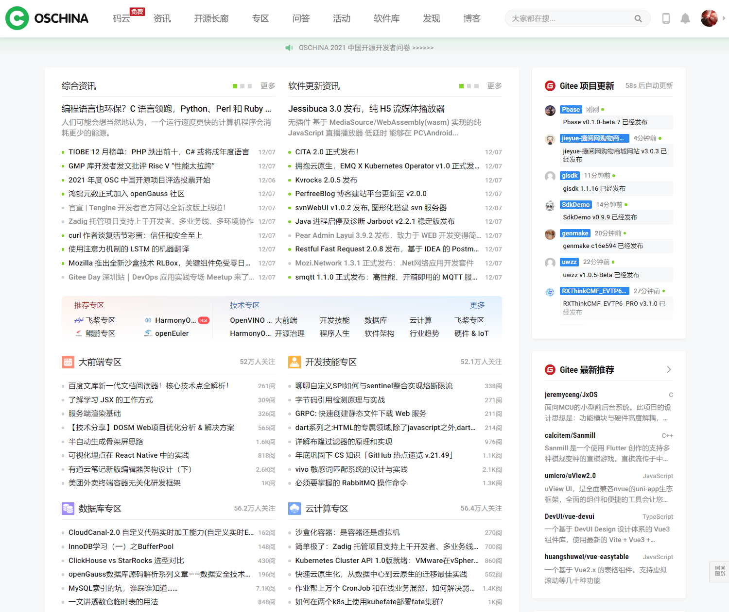Click the Pbase user avatar
The image size is (729, 612).
click(x=550, y=110)
